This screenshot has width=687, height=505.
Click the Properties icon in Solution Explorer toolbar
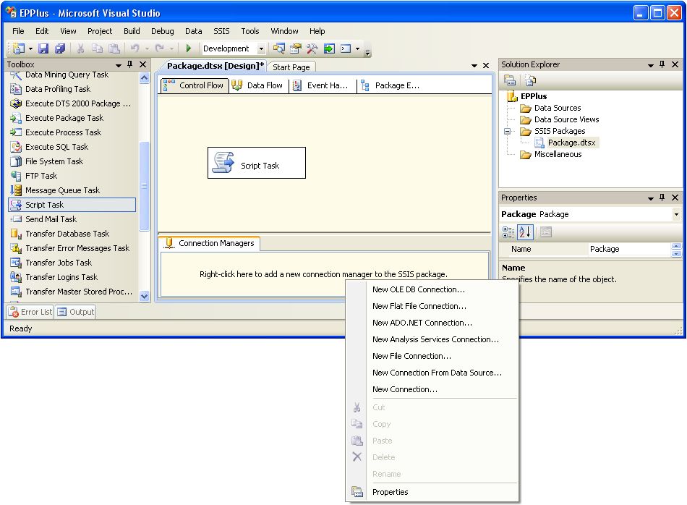point(510,80)
